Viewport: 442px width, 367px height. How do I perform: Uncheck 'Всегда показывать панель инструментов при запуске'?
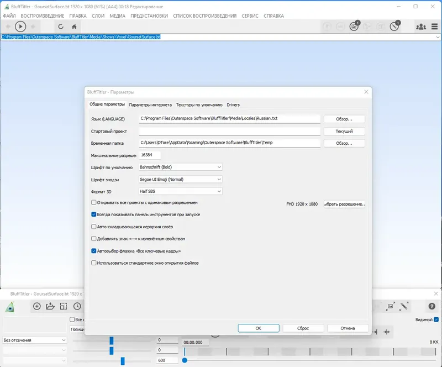pyautogui.click(x=93, y=214)
